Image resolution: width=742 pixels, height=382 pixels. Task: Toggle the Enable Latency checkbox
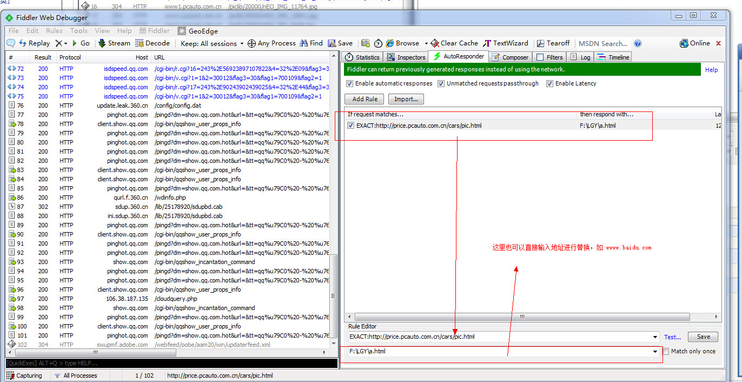tap(550, 83)
